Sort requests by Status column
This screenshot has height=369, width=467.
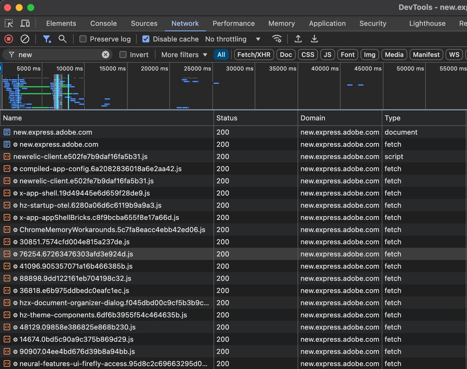pyautogui.click(x=256, y=118)
